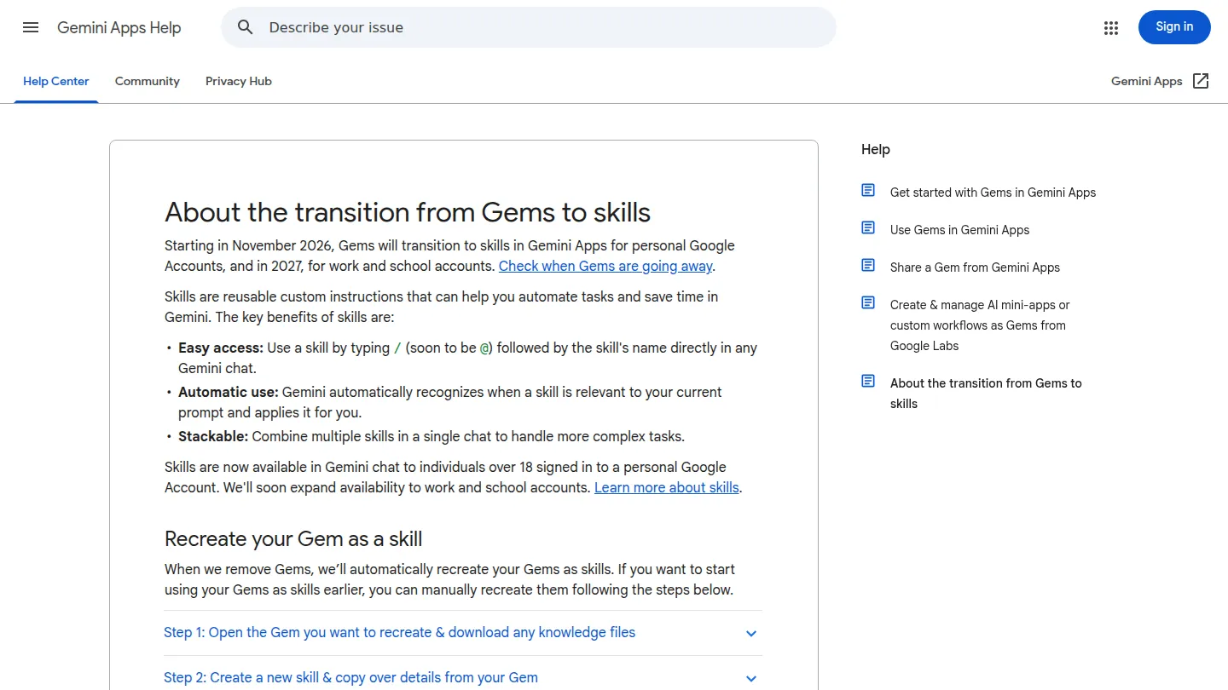The height and width of the screenshot is (690, 1228).
Task: Open About the transition from Gems to skills sidebar link
Action: (986, 394)
